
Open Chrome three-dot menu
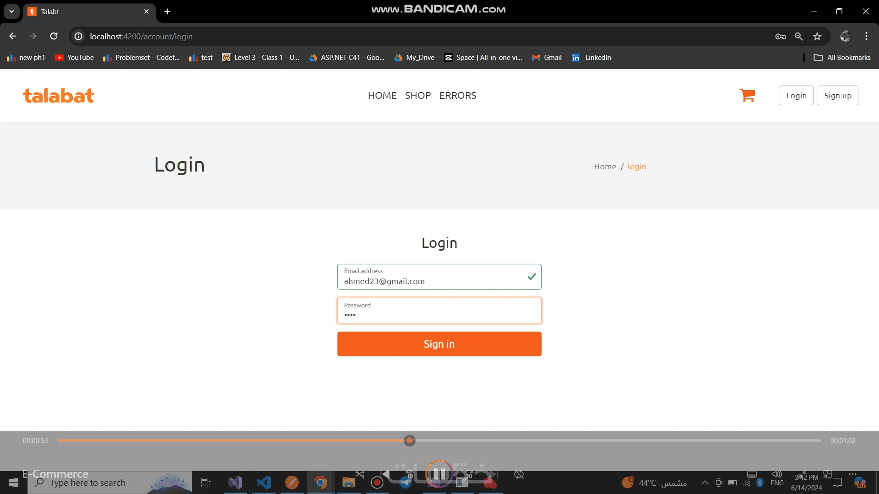tap(866, 36)
